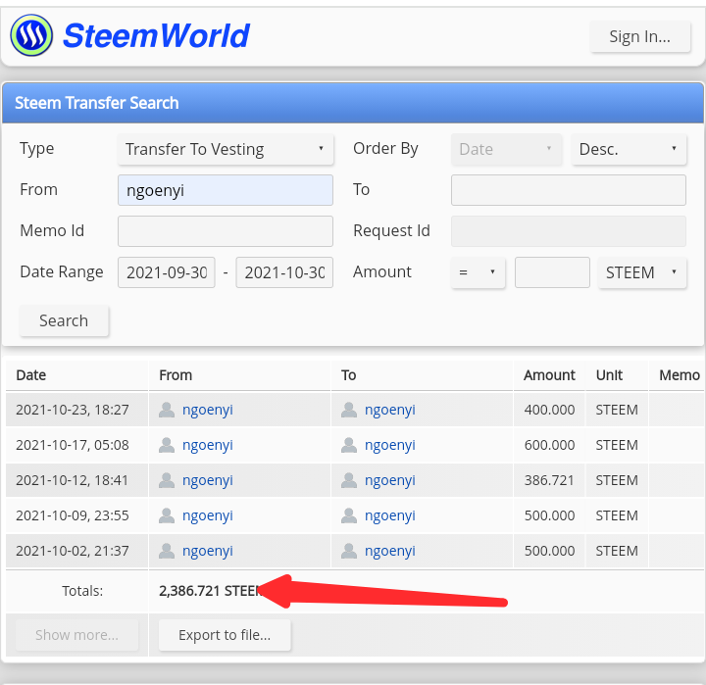Click To user avatar icon in 2021-10-17 row
The image size is (706, 685).
click(349, 445)
